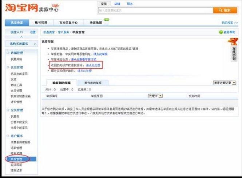Viewport: 242px width, 178px height.
Task: Open 我收到的举报 tab
Action: [x=62, y=83]
